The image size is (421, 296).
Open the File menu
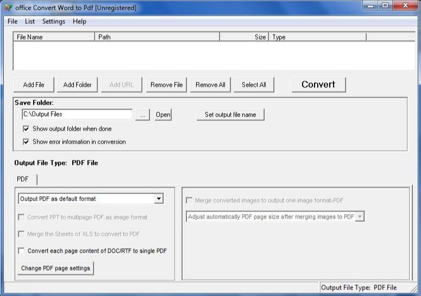pos(12,22)
